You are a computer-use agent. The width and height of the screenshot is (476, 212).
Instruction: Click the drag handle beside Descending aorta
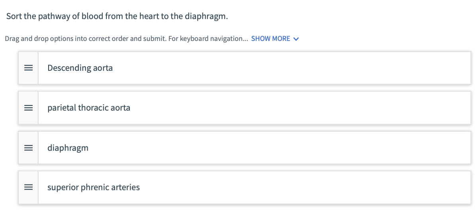coord(28,68)
